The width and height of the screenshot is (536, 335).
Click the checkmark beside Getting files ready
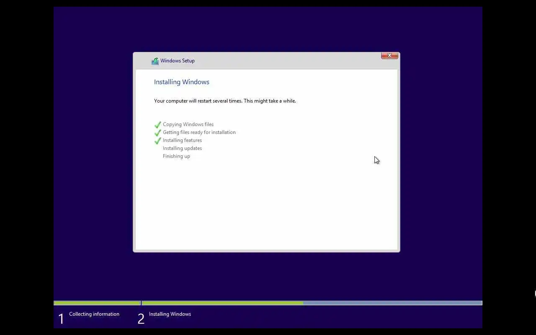pos(157,133)
